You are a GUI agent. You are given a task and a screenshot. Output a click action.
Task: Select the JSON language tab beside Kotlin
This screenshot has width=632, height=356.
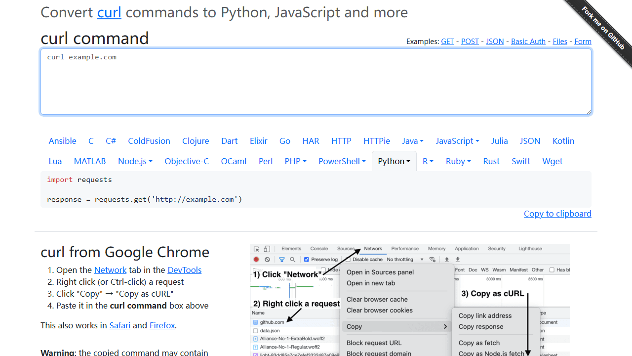pos(530,141)
